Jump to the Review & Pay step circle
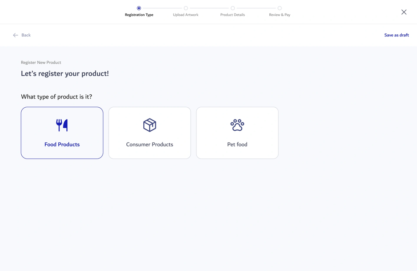Image resolution: width=417 pixels, height=271 pixels. [279, 8]
